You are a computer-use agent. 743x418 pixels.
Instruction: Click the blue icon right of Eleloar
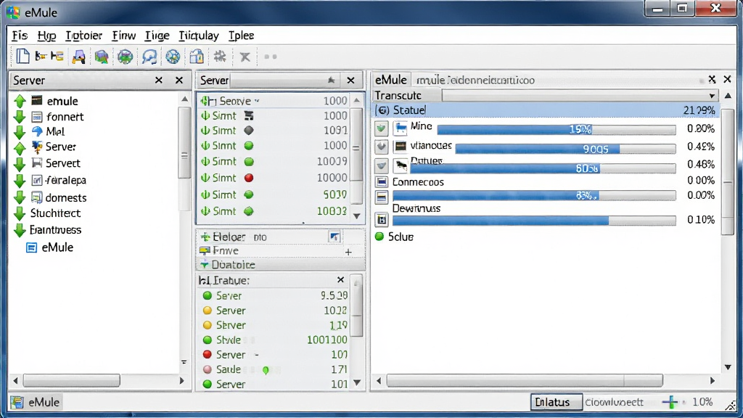[334, 237]
